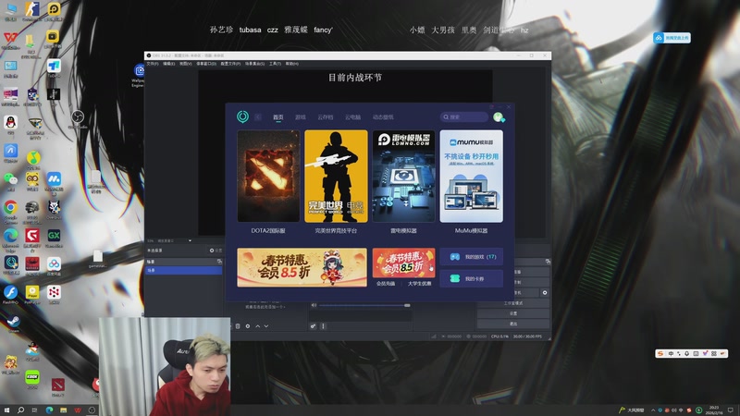Screen dimensions: 740x416
Task: Open 我的卡券 button
Action: tap(471, 279)
